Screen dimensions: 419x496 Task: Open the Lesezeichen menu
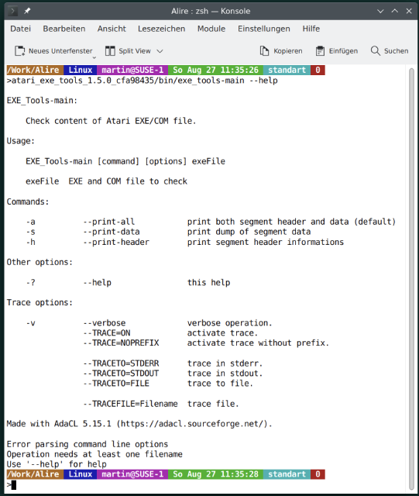pyautogui.click(x=162, y=29)
